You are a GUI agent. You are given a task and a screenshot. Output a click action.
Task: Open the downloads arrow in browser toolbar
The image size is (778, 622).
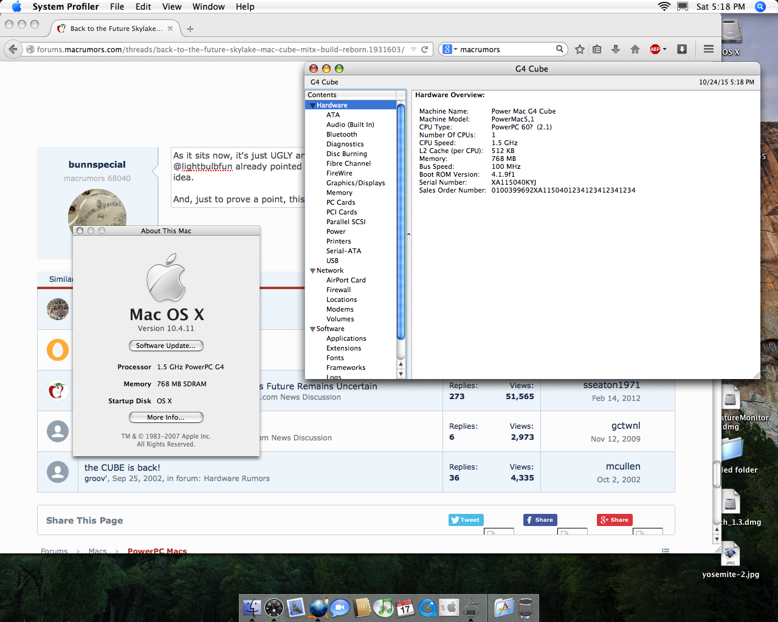pyautogui.click(x=616, y=49)
